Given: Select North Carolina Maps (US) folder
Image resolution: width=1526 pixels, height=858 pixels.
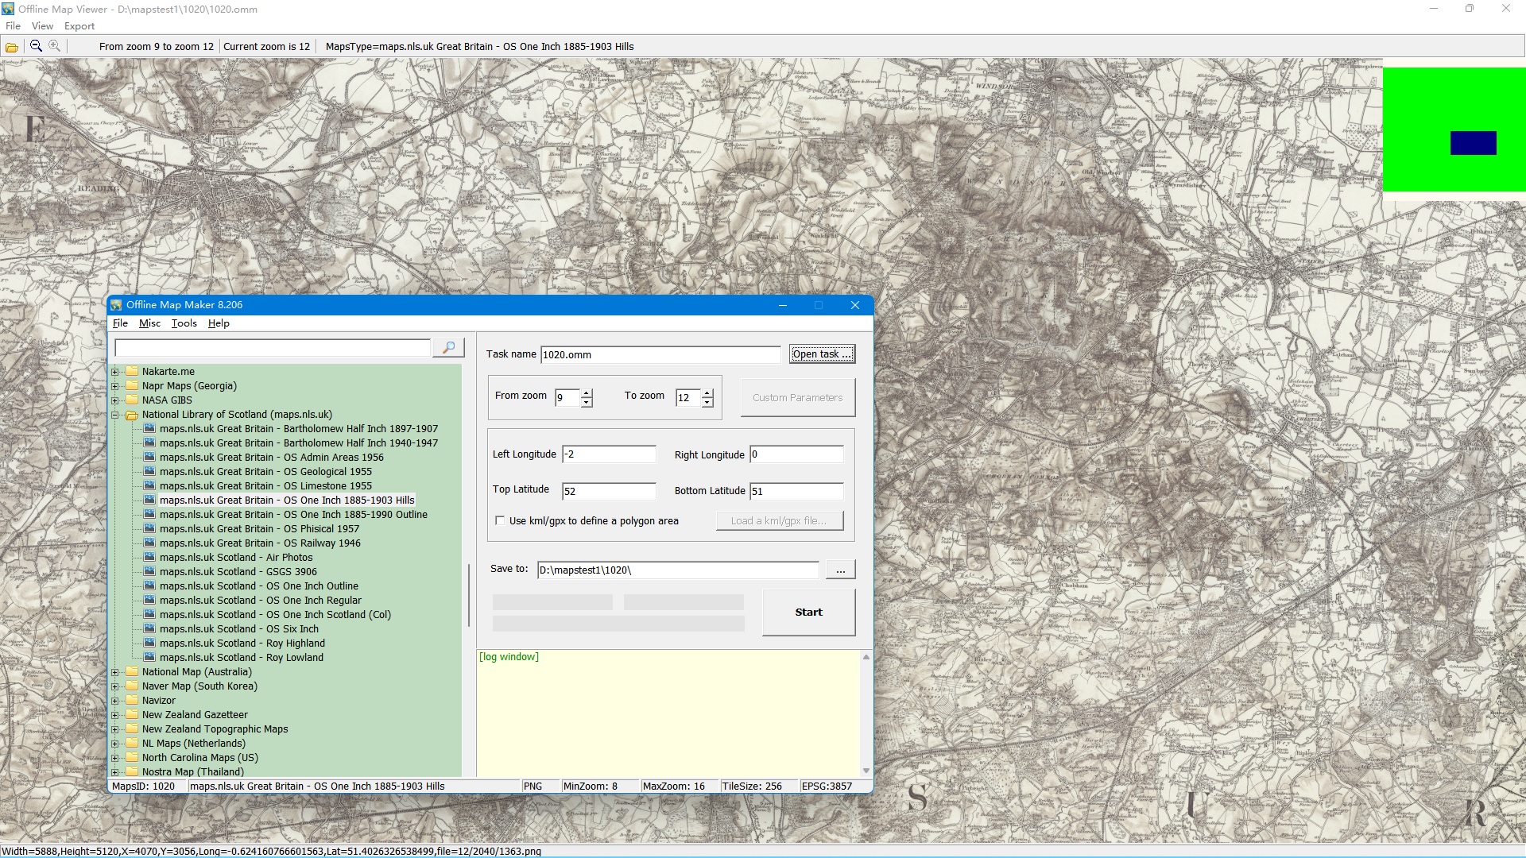Looking at the screenshot, I should click(x=200, y=757).
